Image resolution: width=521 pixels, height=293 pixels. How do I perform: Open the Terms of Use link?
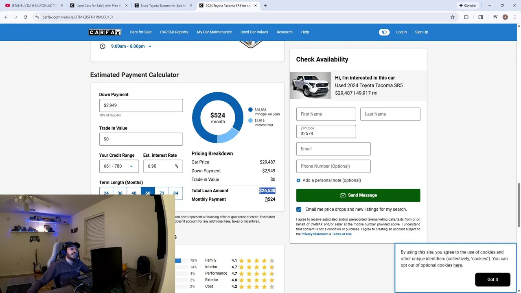(342, 234)
